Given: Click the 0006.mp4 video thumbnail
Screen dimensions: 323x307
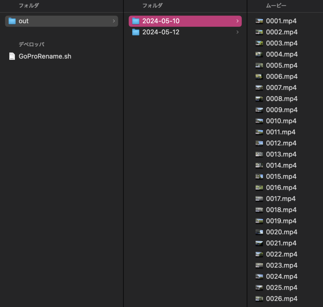Looking at the screenshot, I should [259, 77].
